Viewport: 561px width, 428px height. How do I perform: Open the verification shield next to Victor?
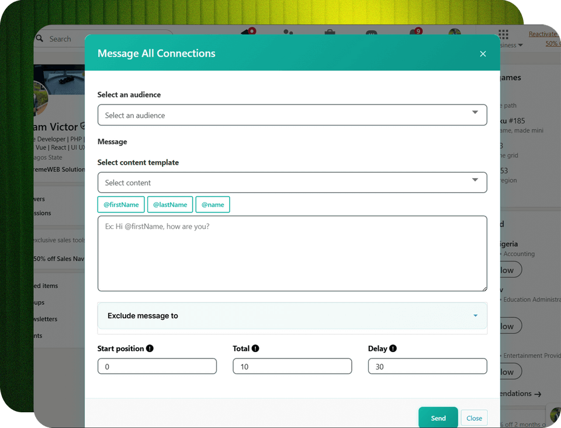coord(82,126)
